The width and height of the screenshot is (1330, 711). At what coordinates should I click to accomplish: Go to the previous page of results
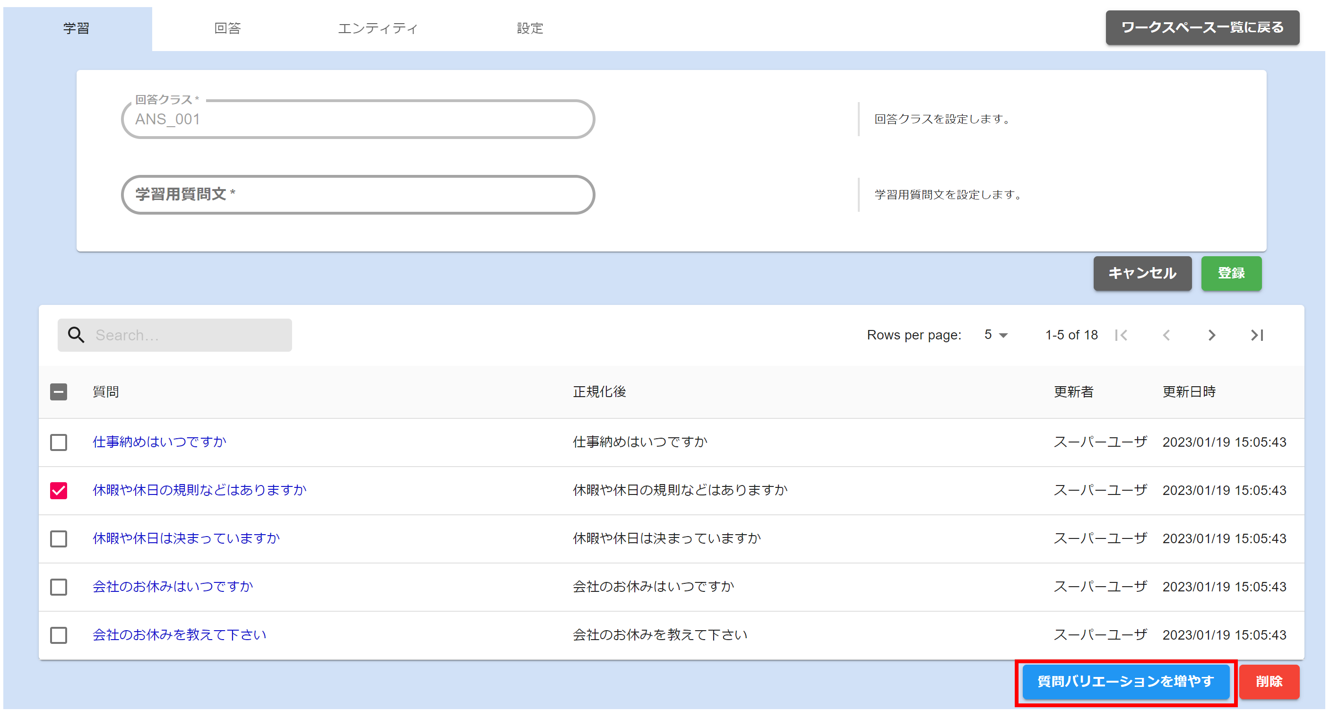(x=1167, y=335)
